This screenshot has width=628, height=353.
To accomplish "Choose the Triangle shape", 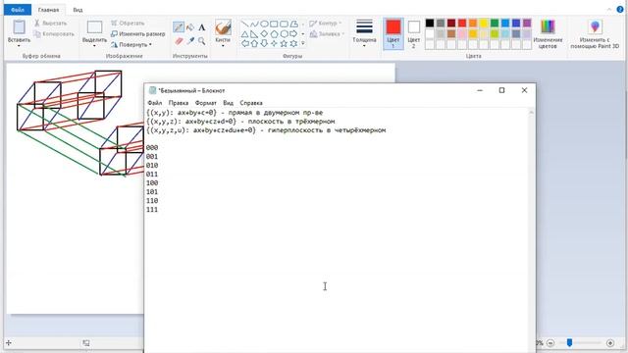I will pyautogui.click(x=244, y=34).
